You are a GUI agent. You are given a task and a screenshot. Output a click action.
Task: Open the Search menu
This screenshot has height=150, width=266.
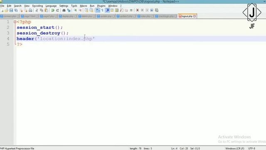pos(17,6)
